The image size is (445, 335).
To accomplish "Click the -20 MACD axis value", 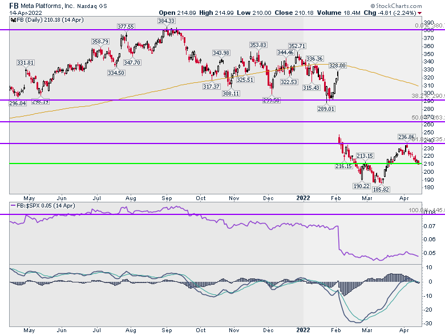I will pos(428,310).
